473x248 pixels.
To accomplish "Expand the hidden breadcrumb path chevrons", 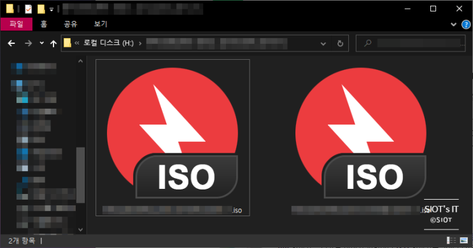I will tap(77, 43).
